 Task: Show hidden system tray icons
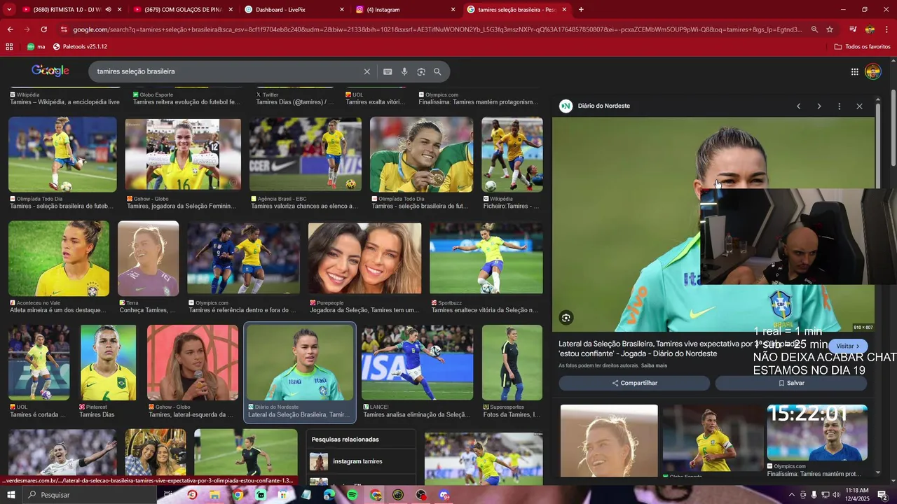click(x=792, y=495)
